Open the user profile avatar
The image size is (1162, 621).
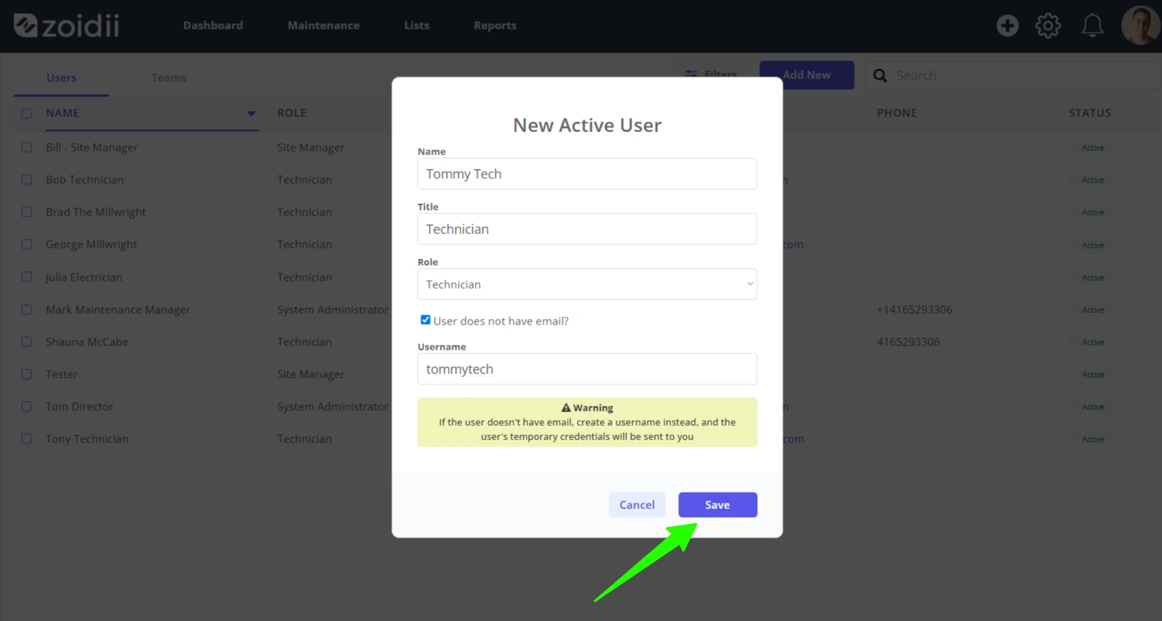(1140, 26)
